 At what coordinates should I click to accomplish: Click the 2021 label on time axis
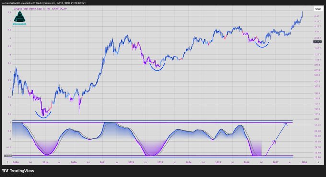(x=103, y=162)
